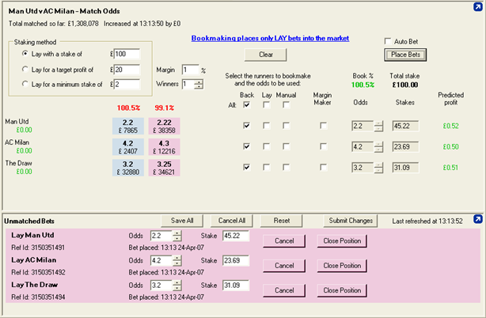Check Lay checkbox for The Draw
486x318 pixels.
click(266, 168)
